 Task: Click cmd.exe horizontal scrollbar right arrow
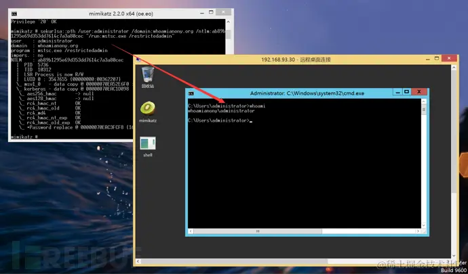coord(418,231)
